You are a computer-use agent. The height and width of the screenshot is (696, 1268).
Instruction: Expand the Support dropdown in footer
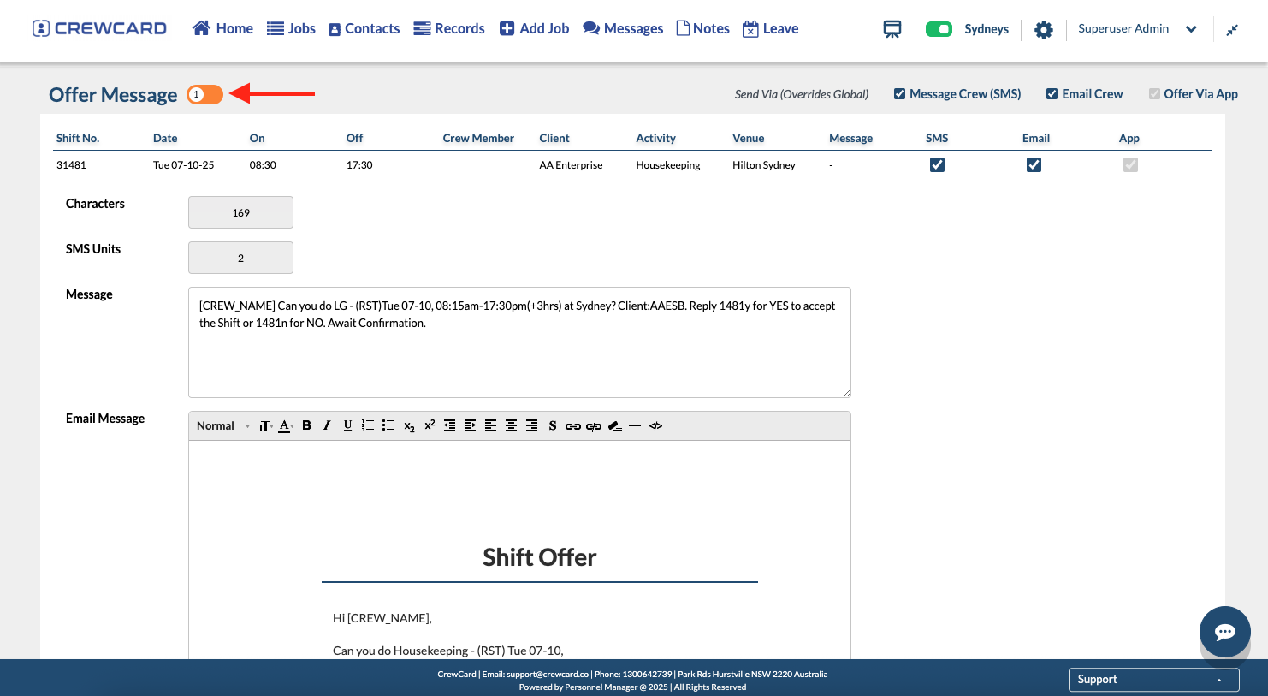coord(1153,680)
